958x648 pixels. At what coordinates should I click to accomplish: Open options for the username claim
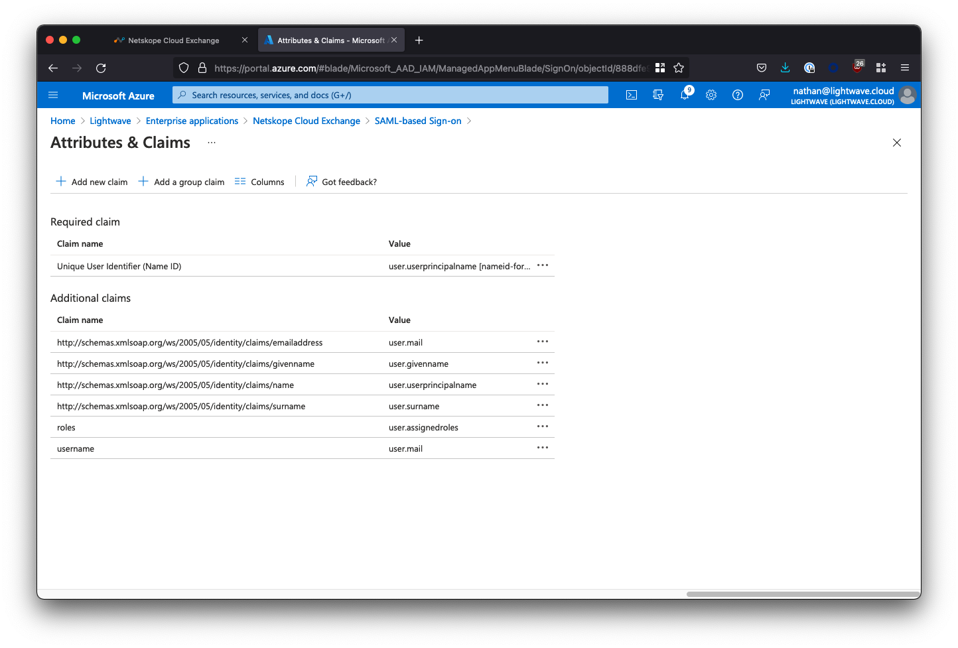(543, 448)
